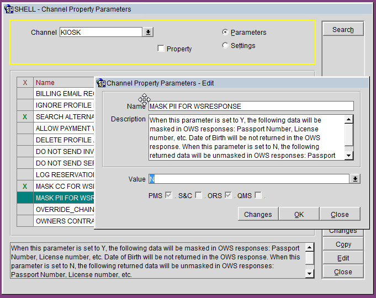Image resolution: width=376 pixels, height=298 pixels.
Task: Click Changes button in Edit dialog
Action: [x=258, y=214]
